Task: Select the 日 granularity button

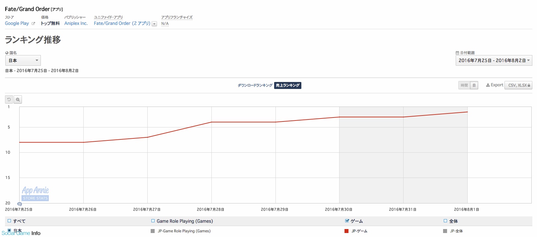Action: pyautogui.click(x=474, y=85)
